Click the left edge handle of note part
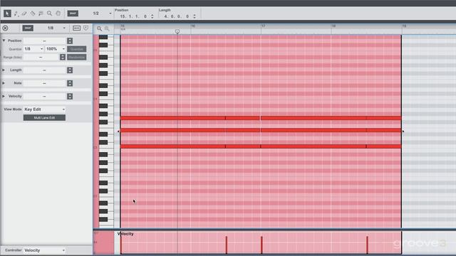Screen dimensions: 456x256 118,132
